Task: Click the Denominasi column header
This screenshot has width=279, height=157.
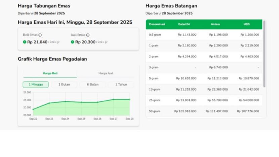Action: [x=156, y=24]
